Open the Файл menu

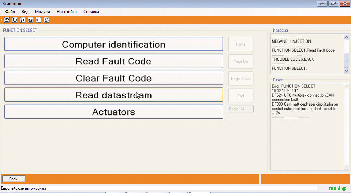[x=10, y=12]
